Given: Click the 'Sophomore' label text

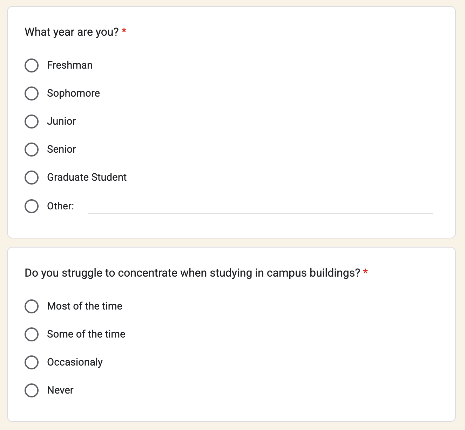Looking at the screenshot, I should tap(73, 93).
